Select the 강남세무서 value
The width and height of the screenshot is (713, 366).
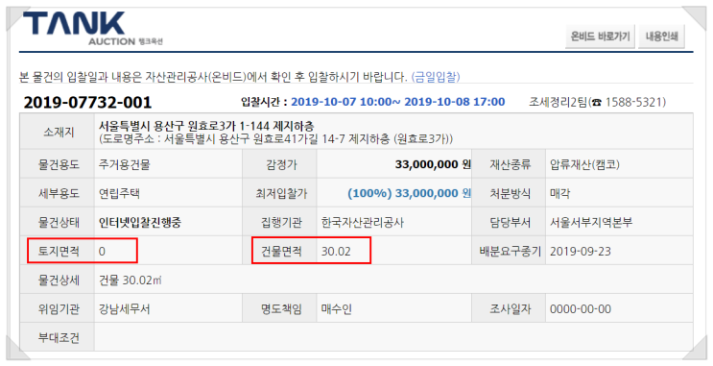tap(124, 309)
